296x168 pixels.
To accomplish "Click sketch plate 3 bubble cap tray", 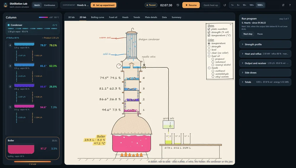I will [131, 89].
